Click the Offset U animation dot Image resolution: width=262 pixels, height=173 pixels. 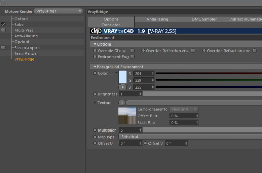pos(95,143)
